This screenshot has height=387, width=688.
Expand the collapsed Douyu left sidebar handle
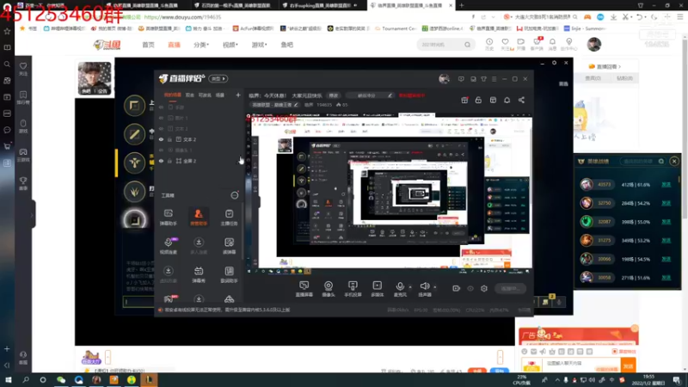pos(33,214)
